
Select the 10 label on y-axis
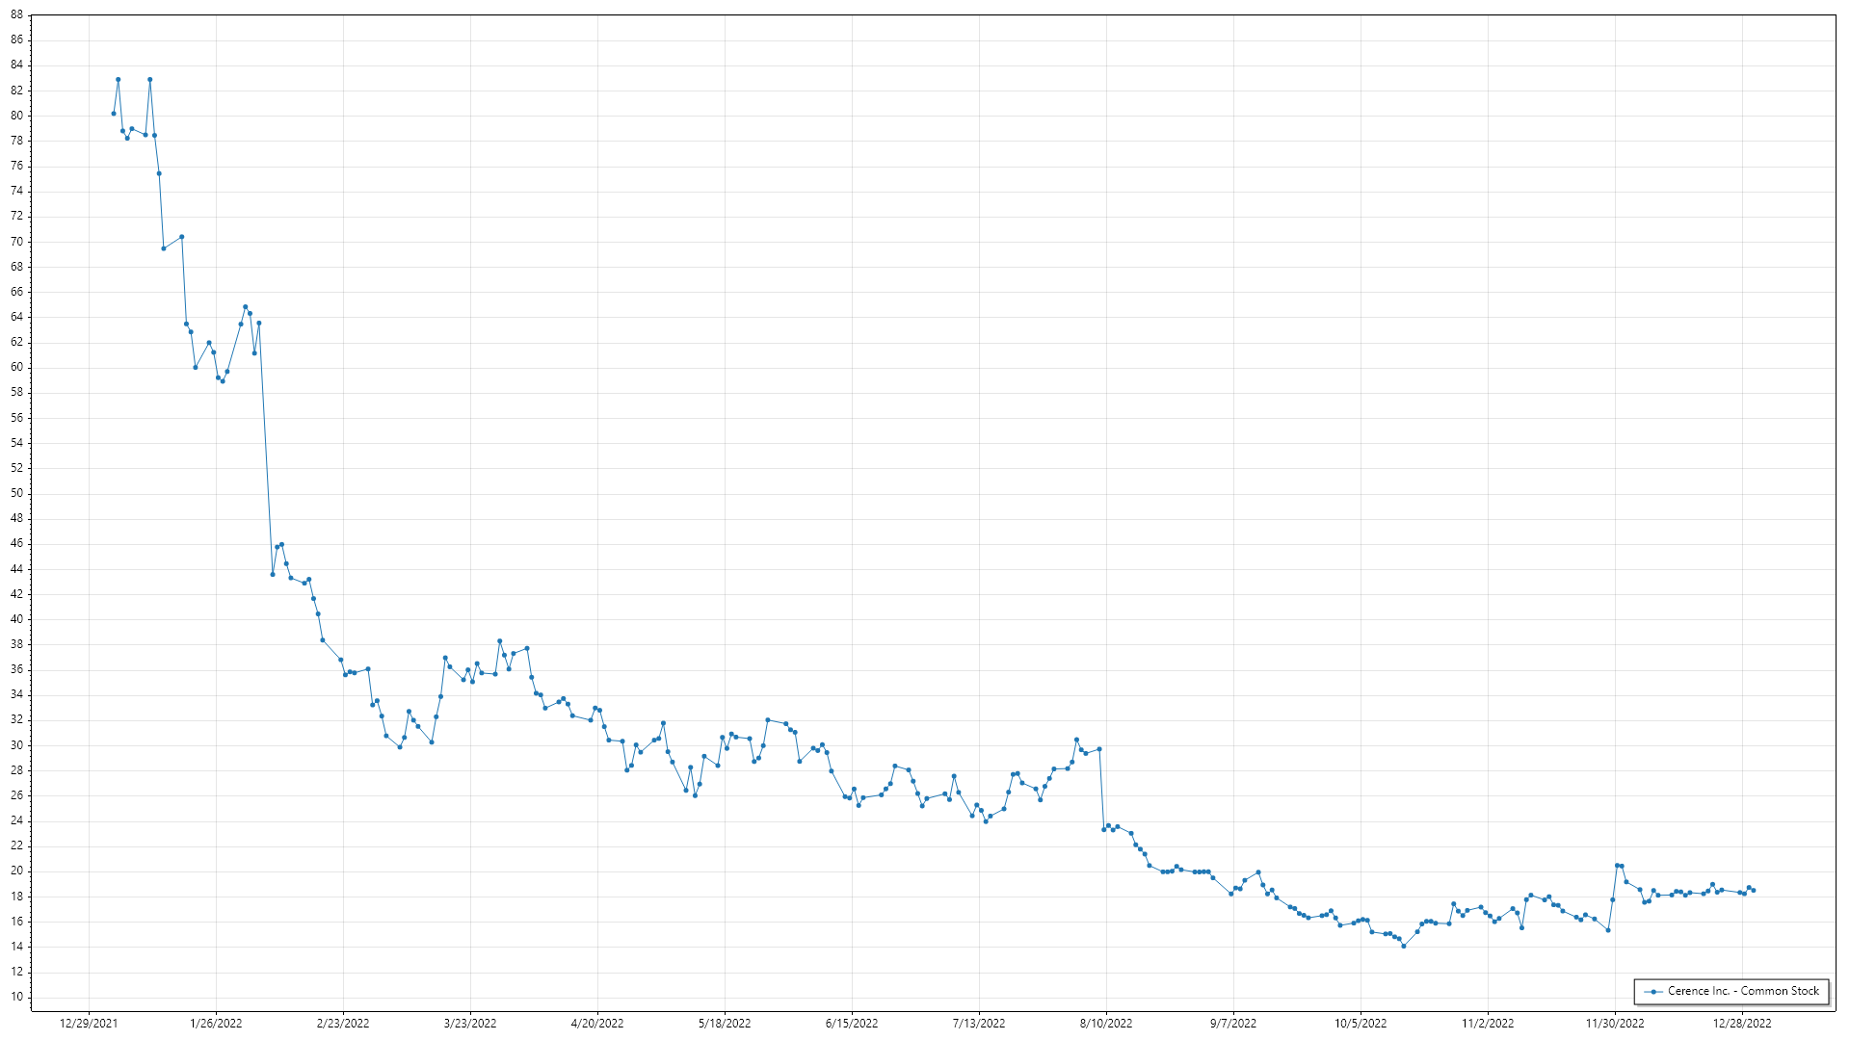16,997
